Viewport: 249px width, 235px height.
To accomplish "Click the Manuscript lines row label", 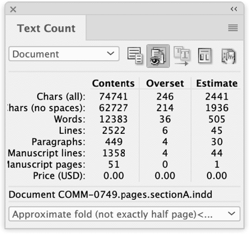I will (47, 153).
